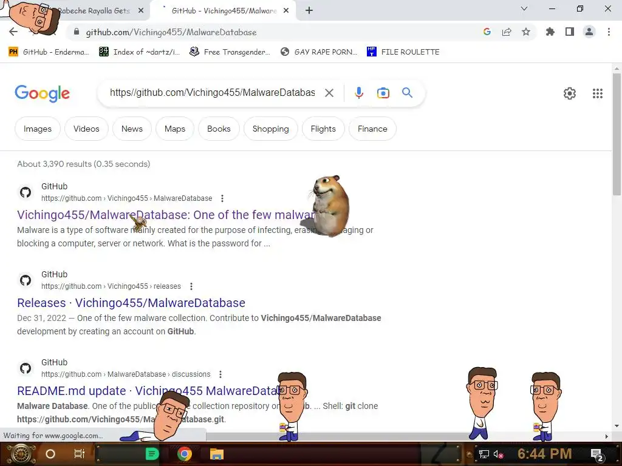Open the Chrome three-dot menu

pyautogui.click(x=609, y=32)
